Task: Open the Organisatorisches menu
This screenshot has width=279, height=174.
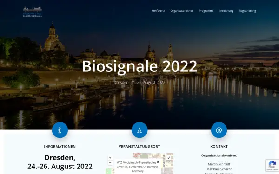Action: click(x=182, y=11)
